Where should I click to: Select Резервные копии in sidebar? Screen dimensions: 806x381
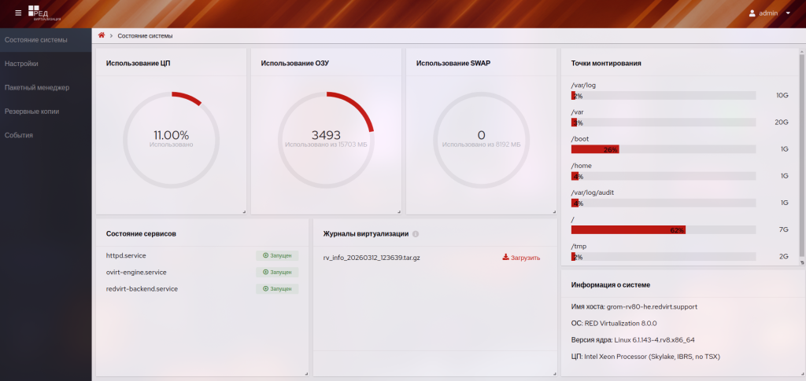(31, 112)
